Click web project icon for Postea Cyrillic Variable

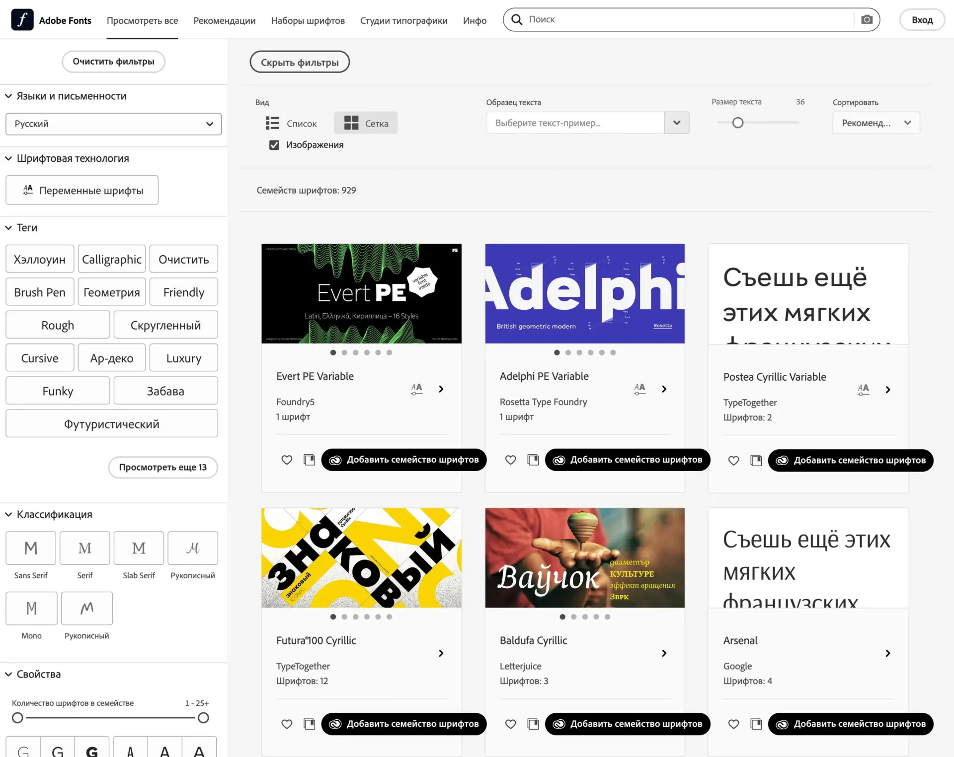tap(756, 460)
